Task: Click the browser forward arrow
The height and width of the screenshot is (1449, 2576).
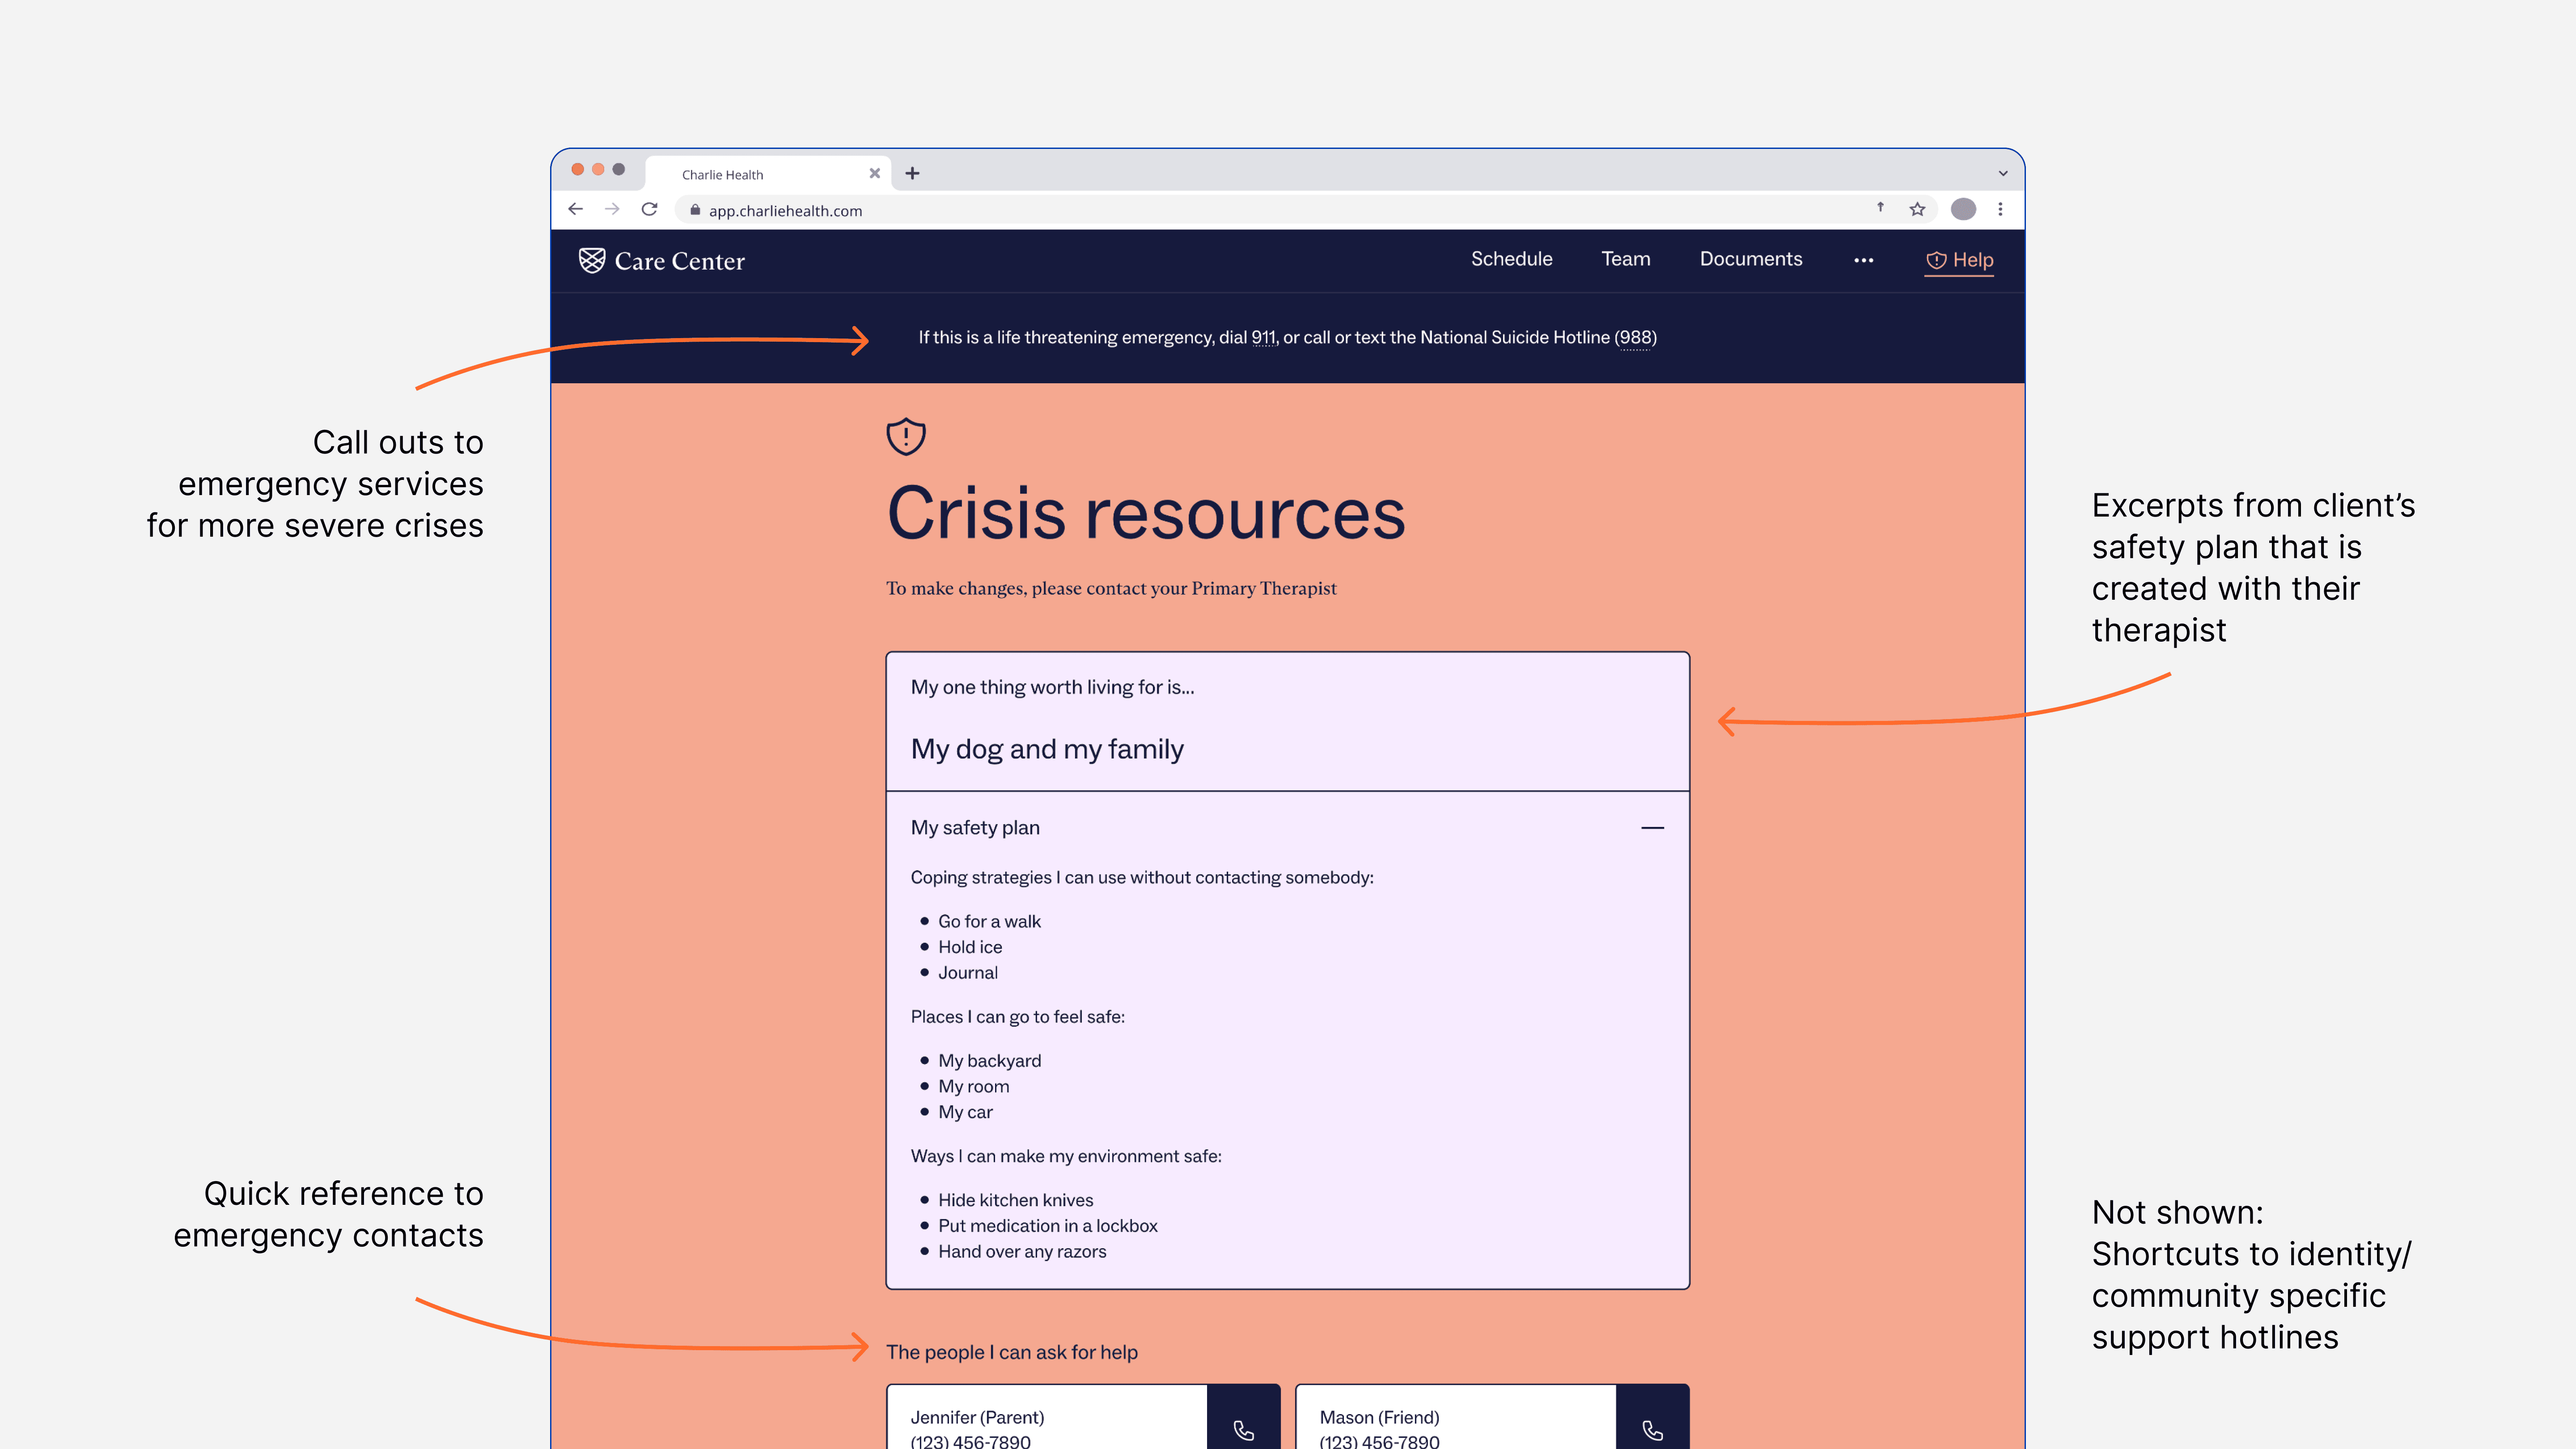Action: pos(612,209)
